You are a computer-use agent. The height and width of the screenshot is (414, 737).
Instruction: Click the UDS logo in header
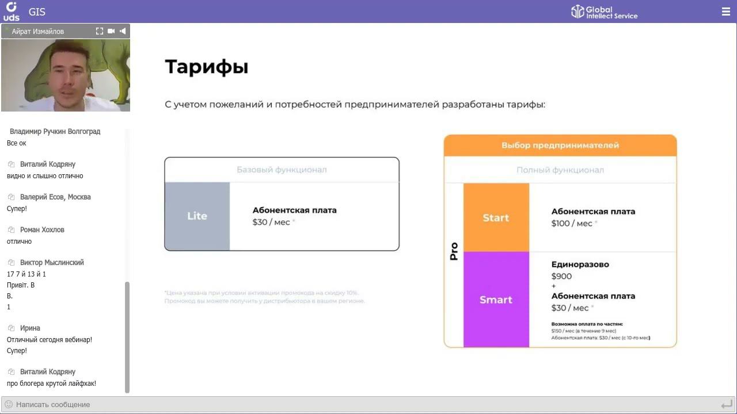click(x=11, y=11)
